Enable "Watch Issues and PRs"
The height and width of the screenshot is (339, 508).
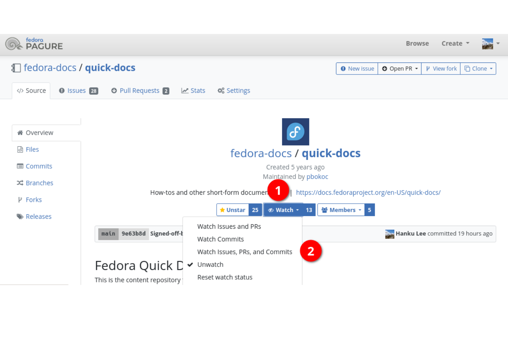[x=229, y=226]
